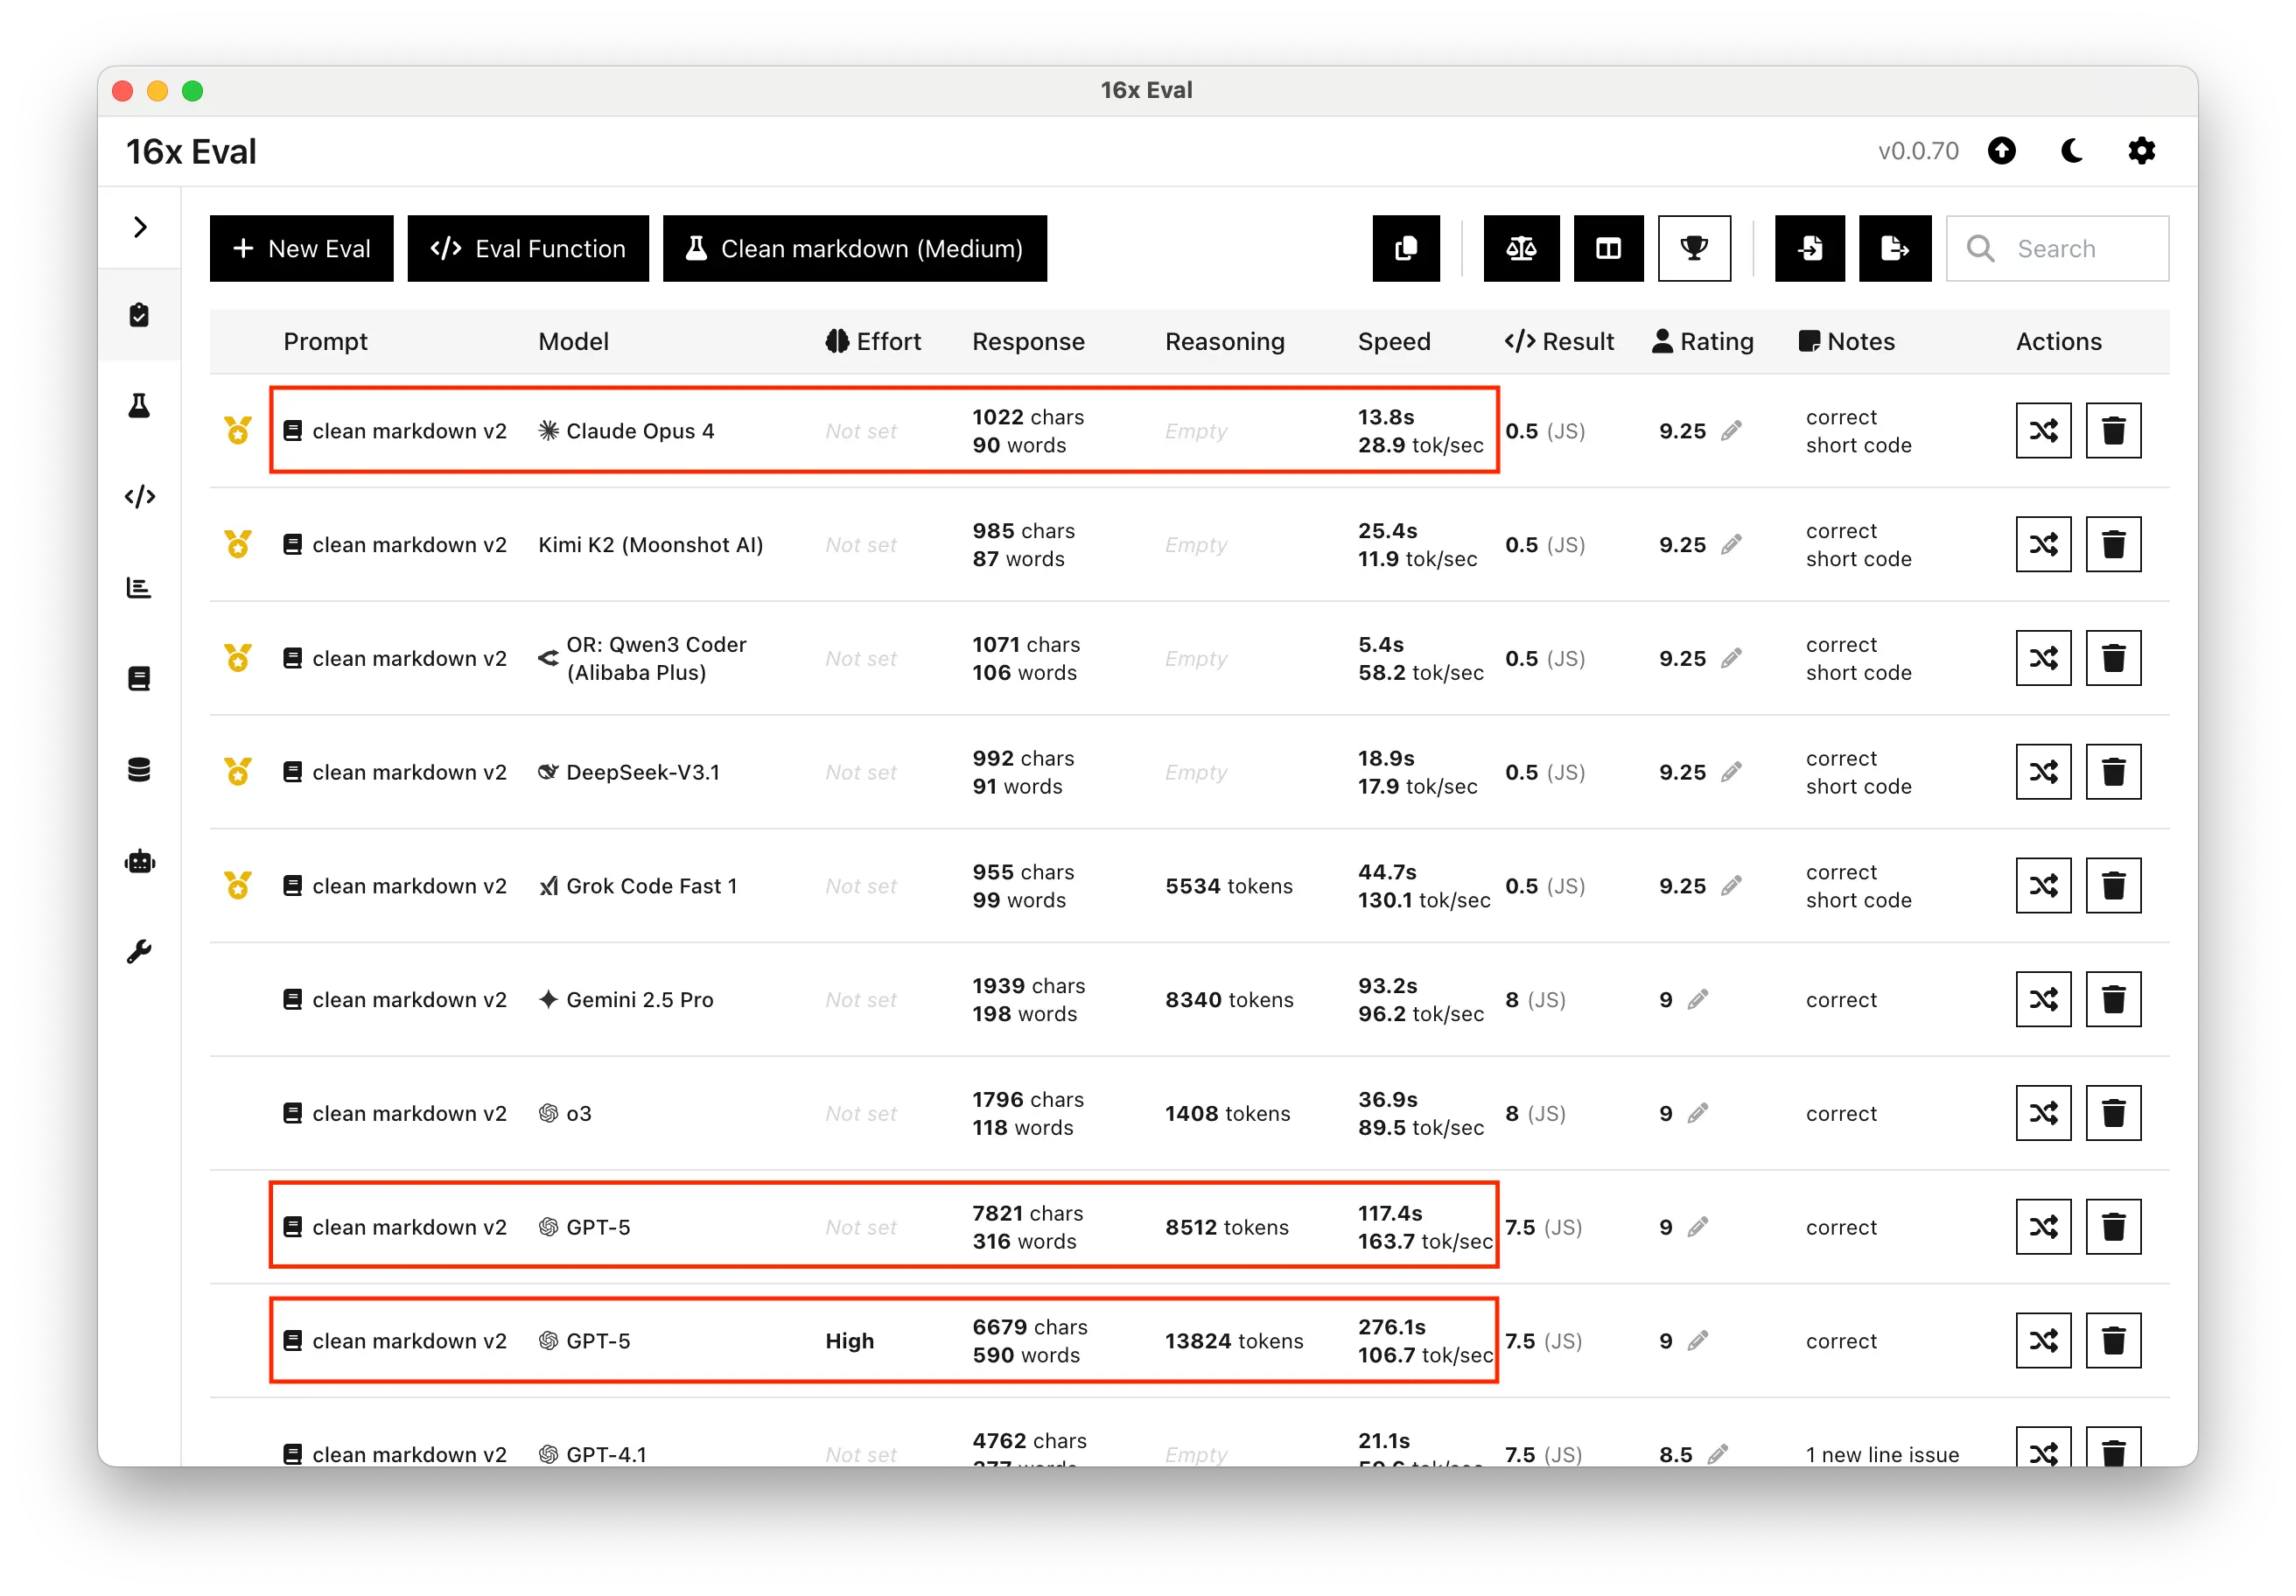Viewport: 2296px width, 1596px height.
Task: Open the Eval Function button
Action: 528,248
